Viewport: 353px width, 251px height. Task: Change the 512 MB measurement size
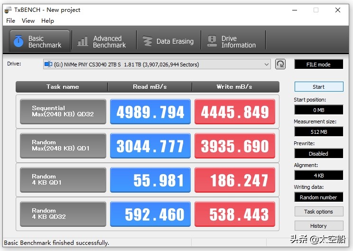318,132
